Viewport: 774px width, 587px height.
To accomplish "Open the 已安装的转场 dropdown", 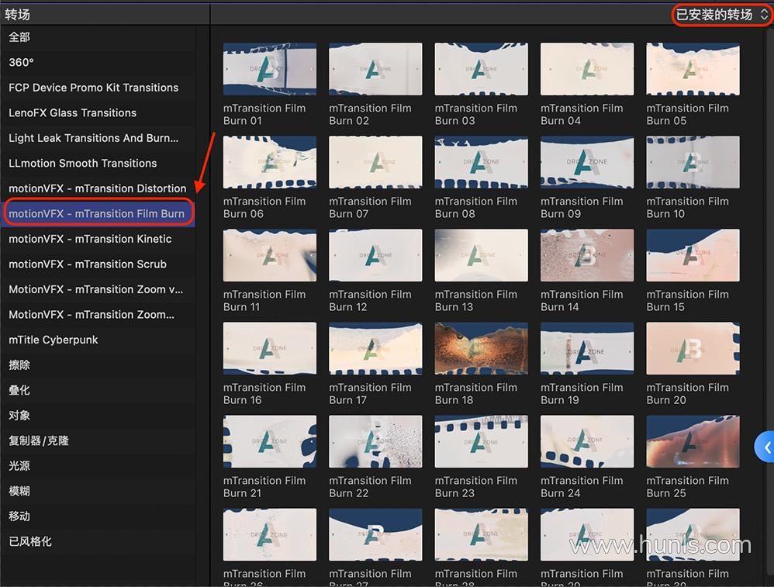I will pos(722,15).
